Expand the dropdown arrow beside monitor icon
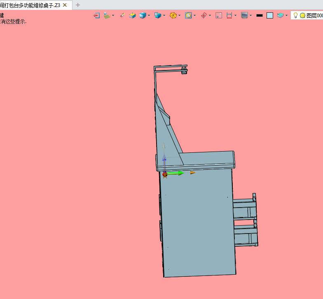Image resolution: width=323 pixels, height=299 pixels. (x=250, y=16)
